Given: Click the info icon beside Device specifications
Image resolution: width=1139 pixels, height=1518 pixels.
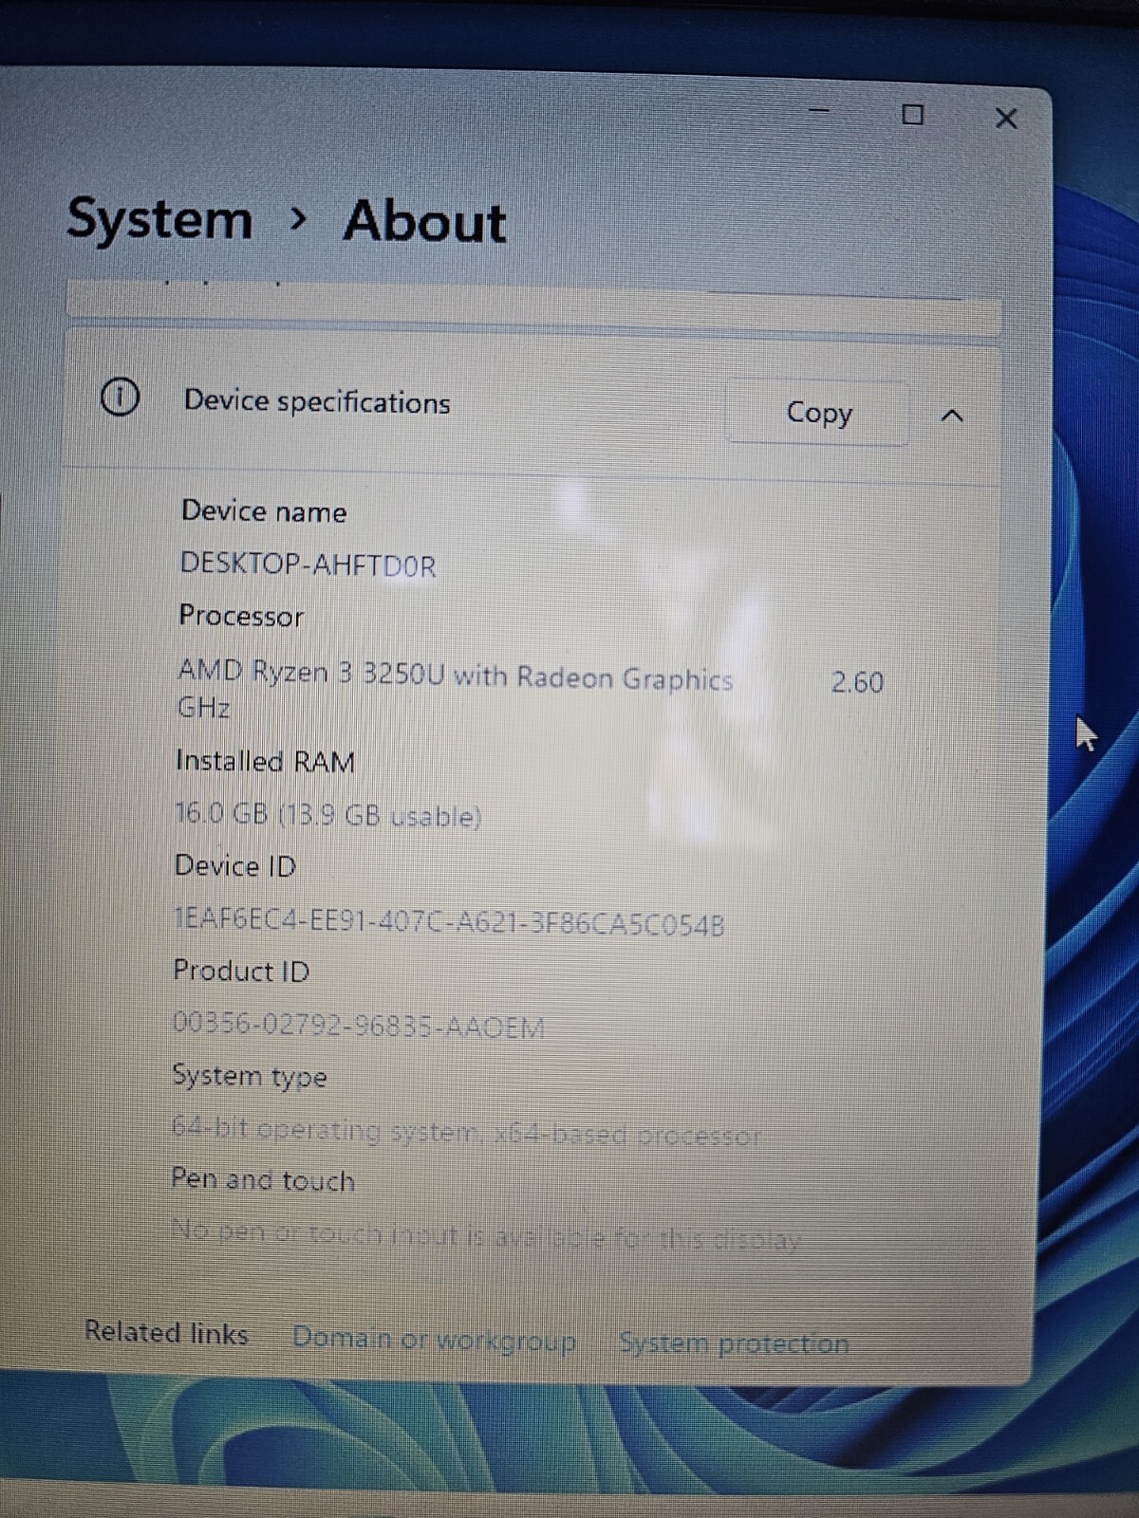Looking at the screenshot, I should click(x=120, y=397).
